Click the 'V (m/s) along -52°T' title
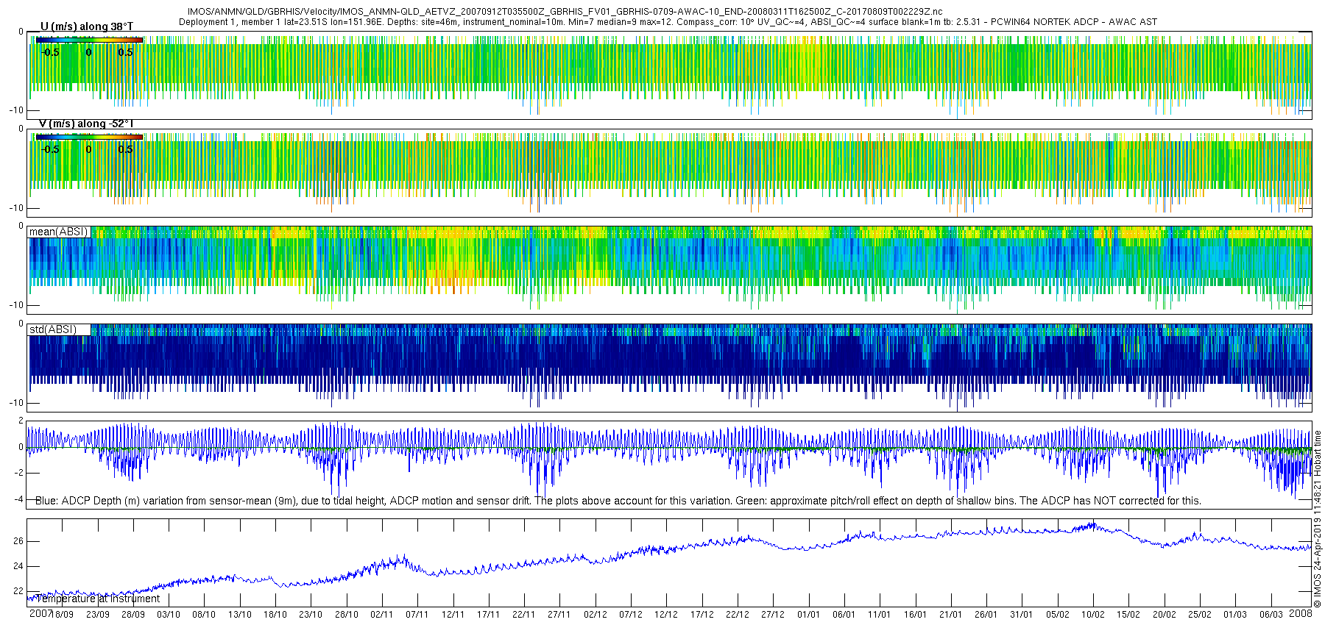 (x=86, y=124)
